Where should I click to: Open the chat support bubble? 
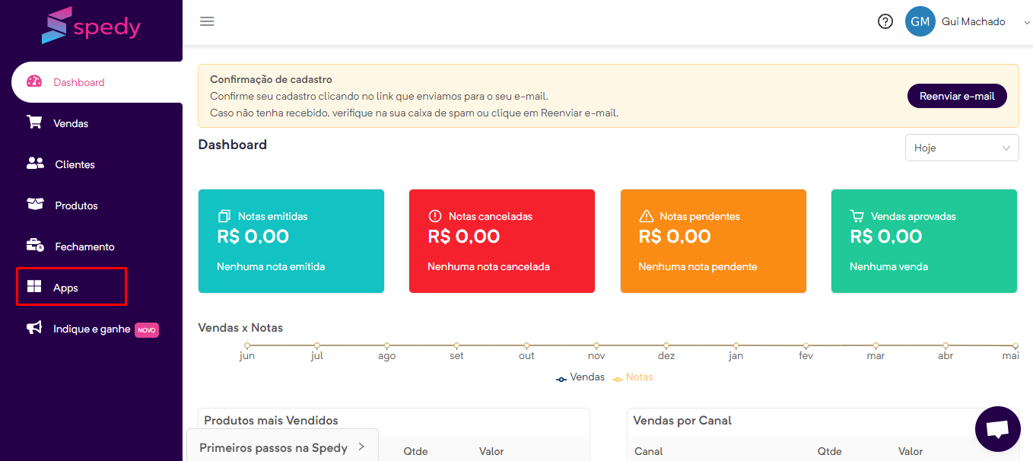[x=997, y=429]
